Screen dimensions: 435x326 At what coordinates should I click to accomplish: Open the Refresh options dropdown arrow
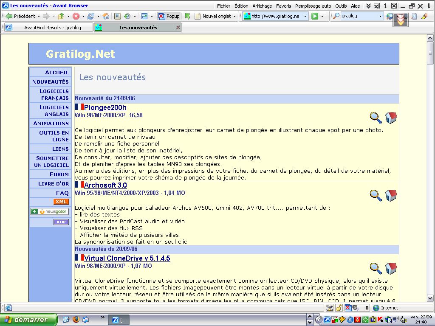98,17
